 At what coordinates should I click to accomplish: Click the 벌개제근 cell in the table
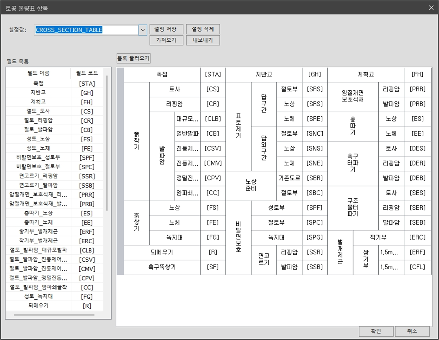(340, 252)
